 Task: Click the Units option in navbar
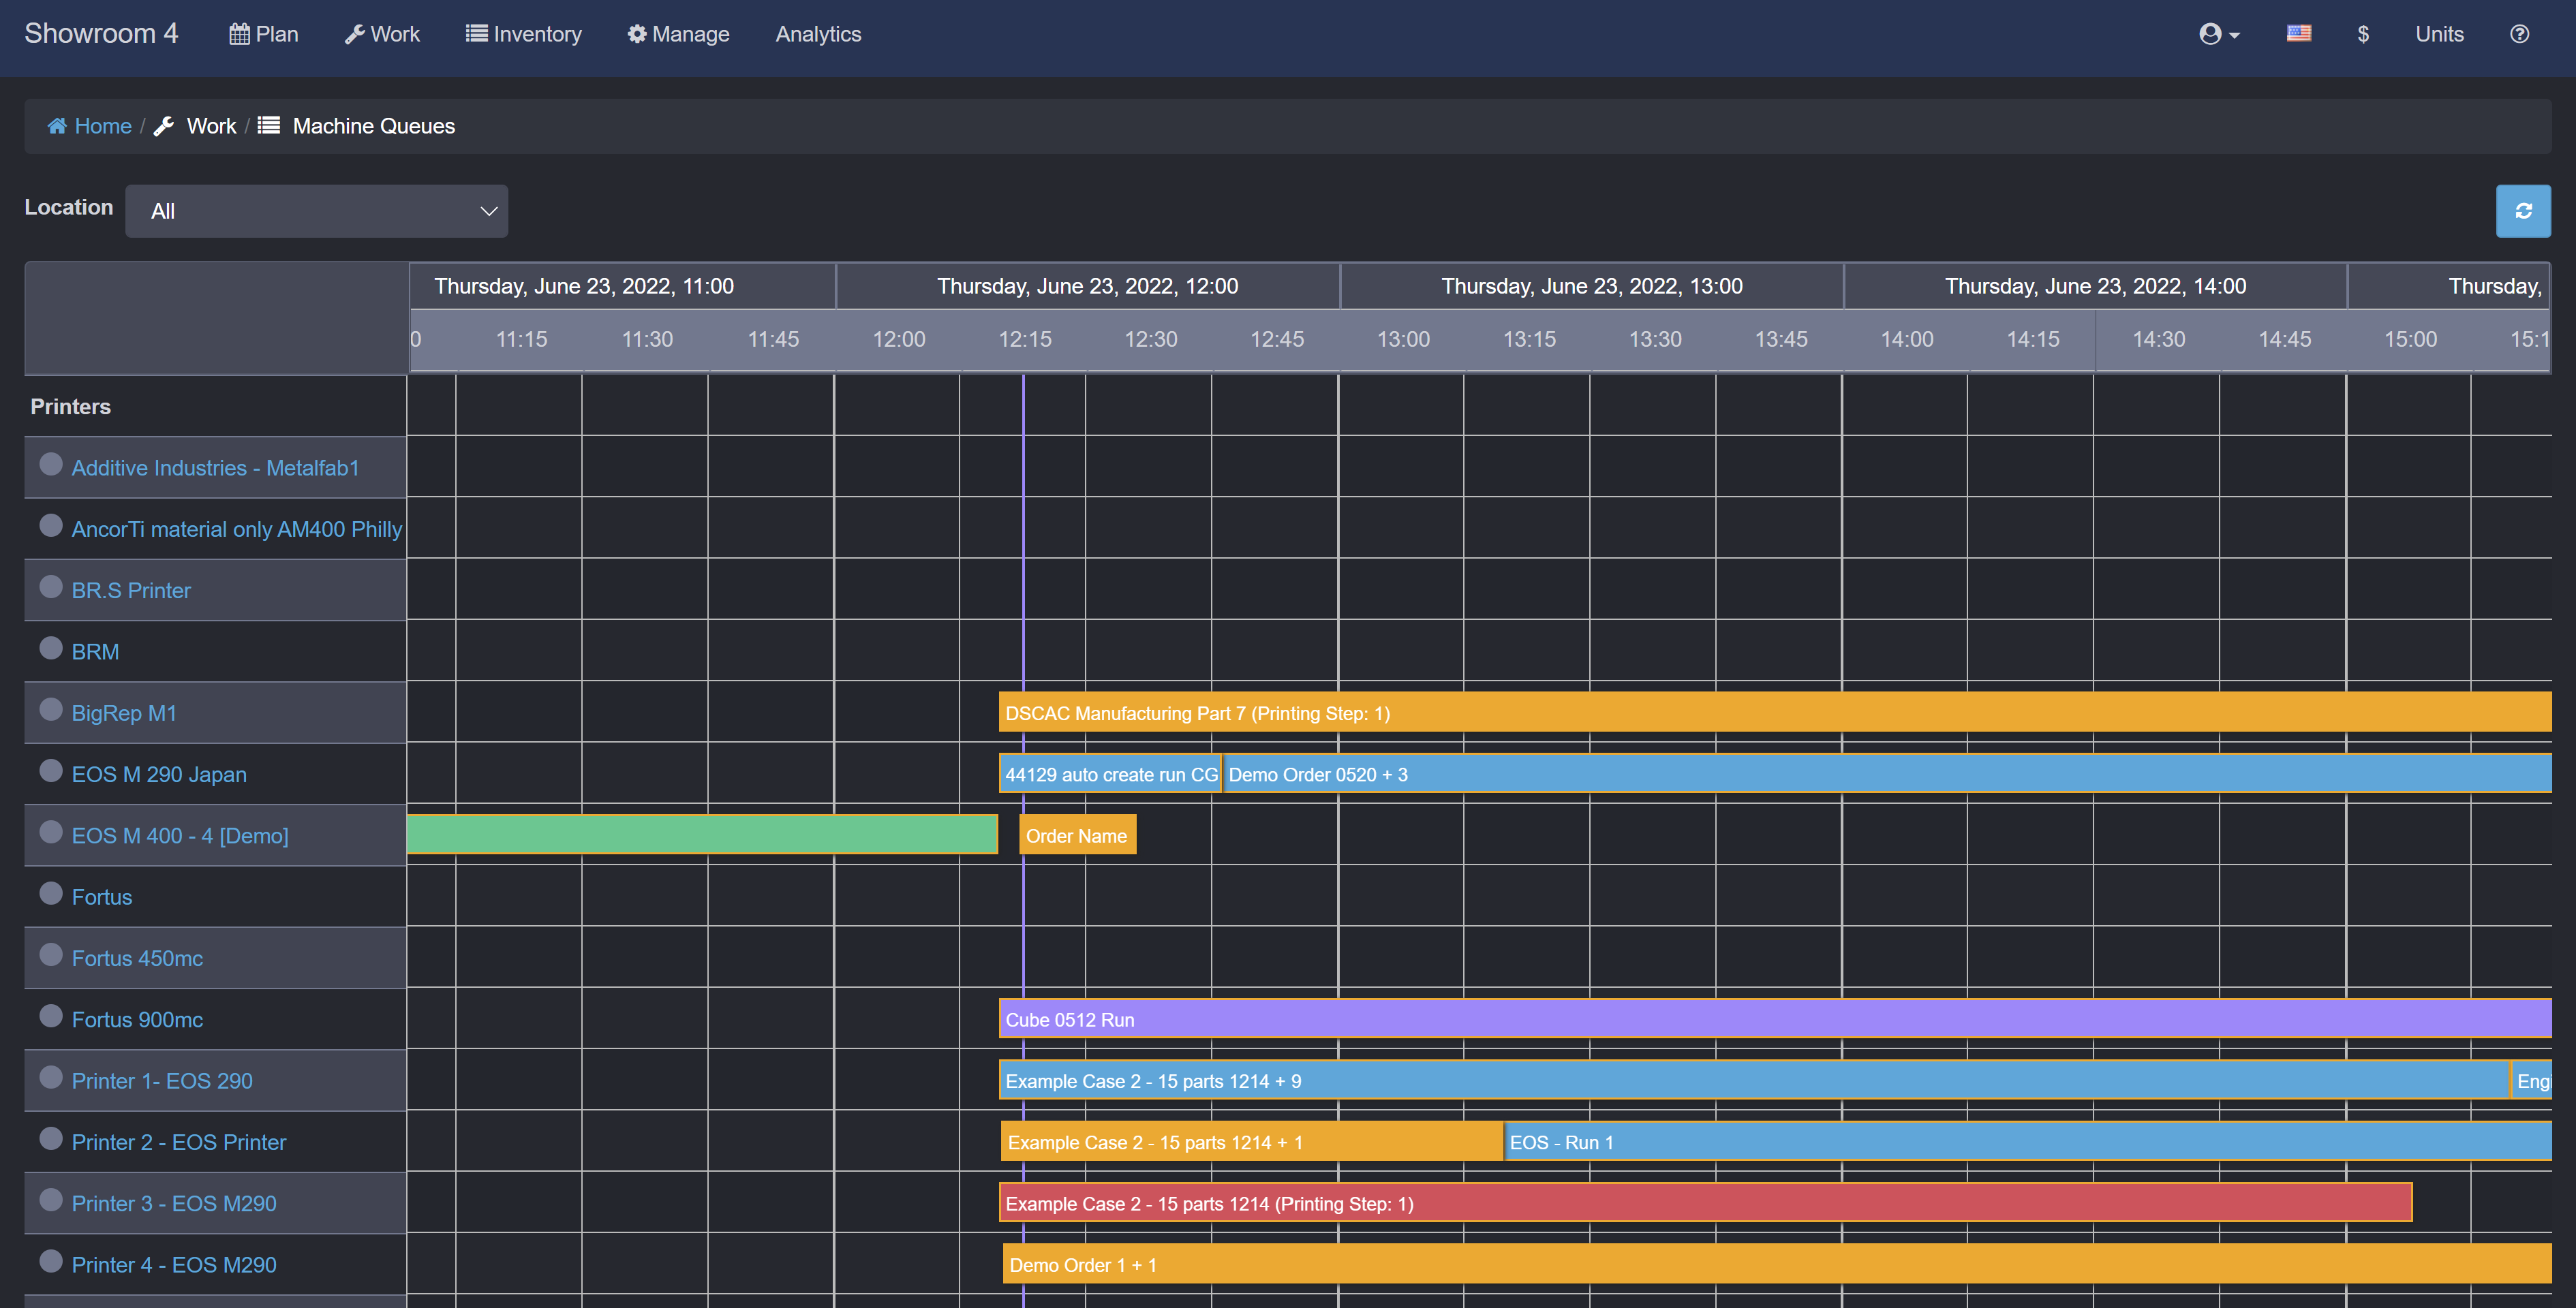pyautogui.click(x=2439, y=34)
